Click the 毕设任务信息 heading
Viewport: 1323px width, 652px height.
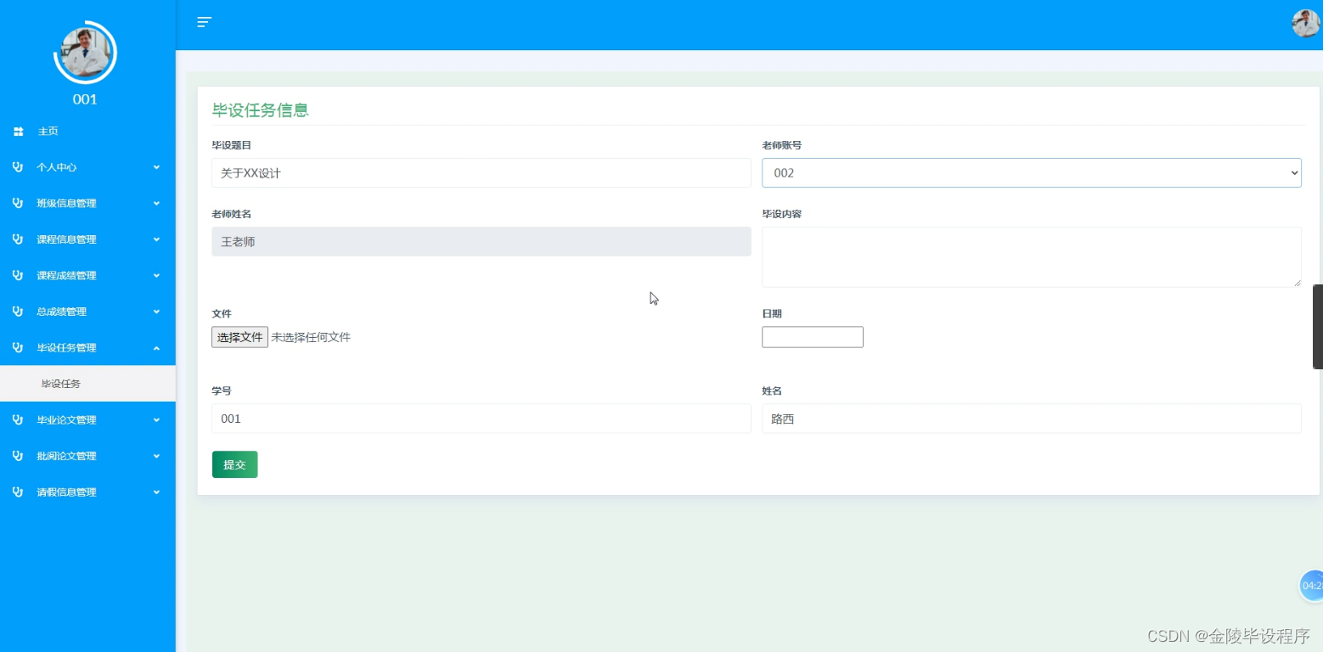(260, 110)
